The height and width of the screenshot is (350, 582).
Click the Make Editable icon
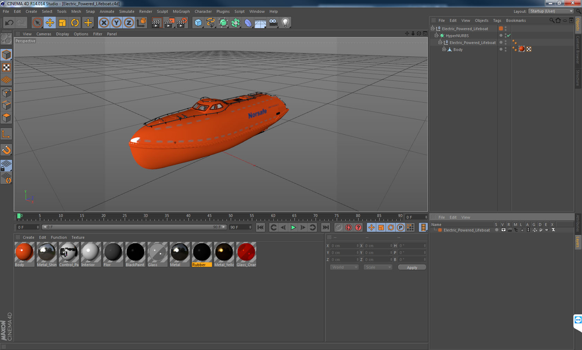tap(6, 39)
